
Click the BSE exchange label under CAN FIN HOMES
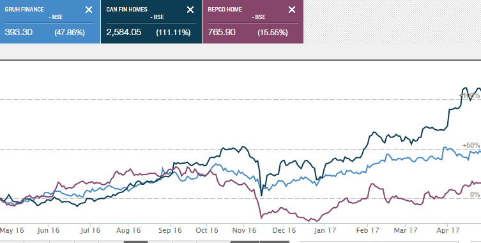coord(157,17)
